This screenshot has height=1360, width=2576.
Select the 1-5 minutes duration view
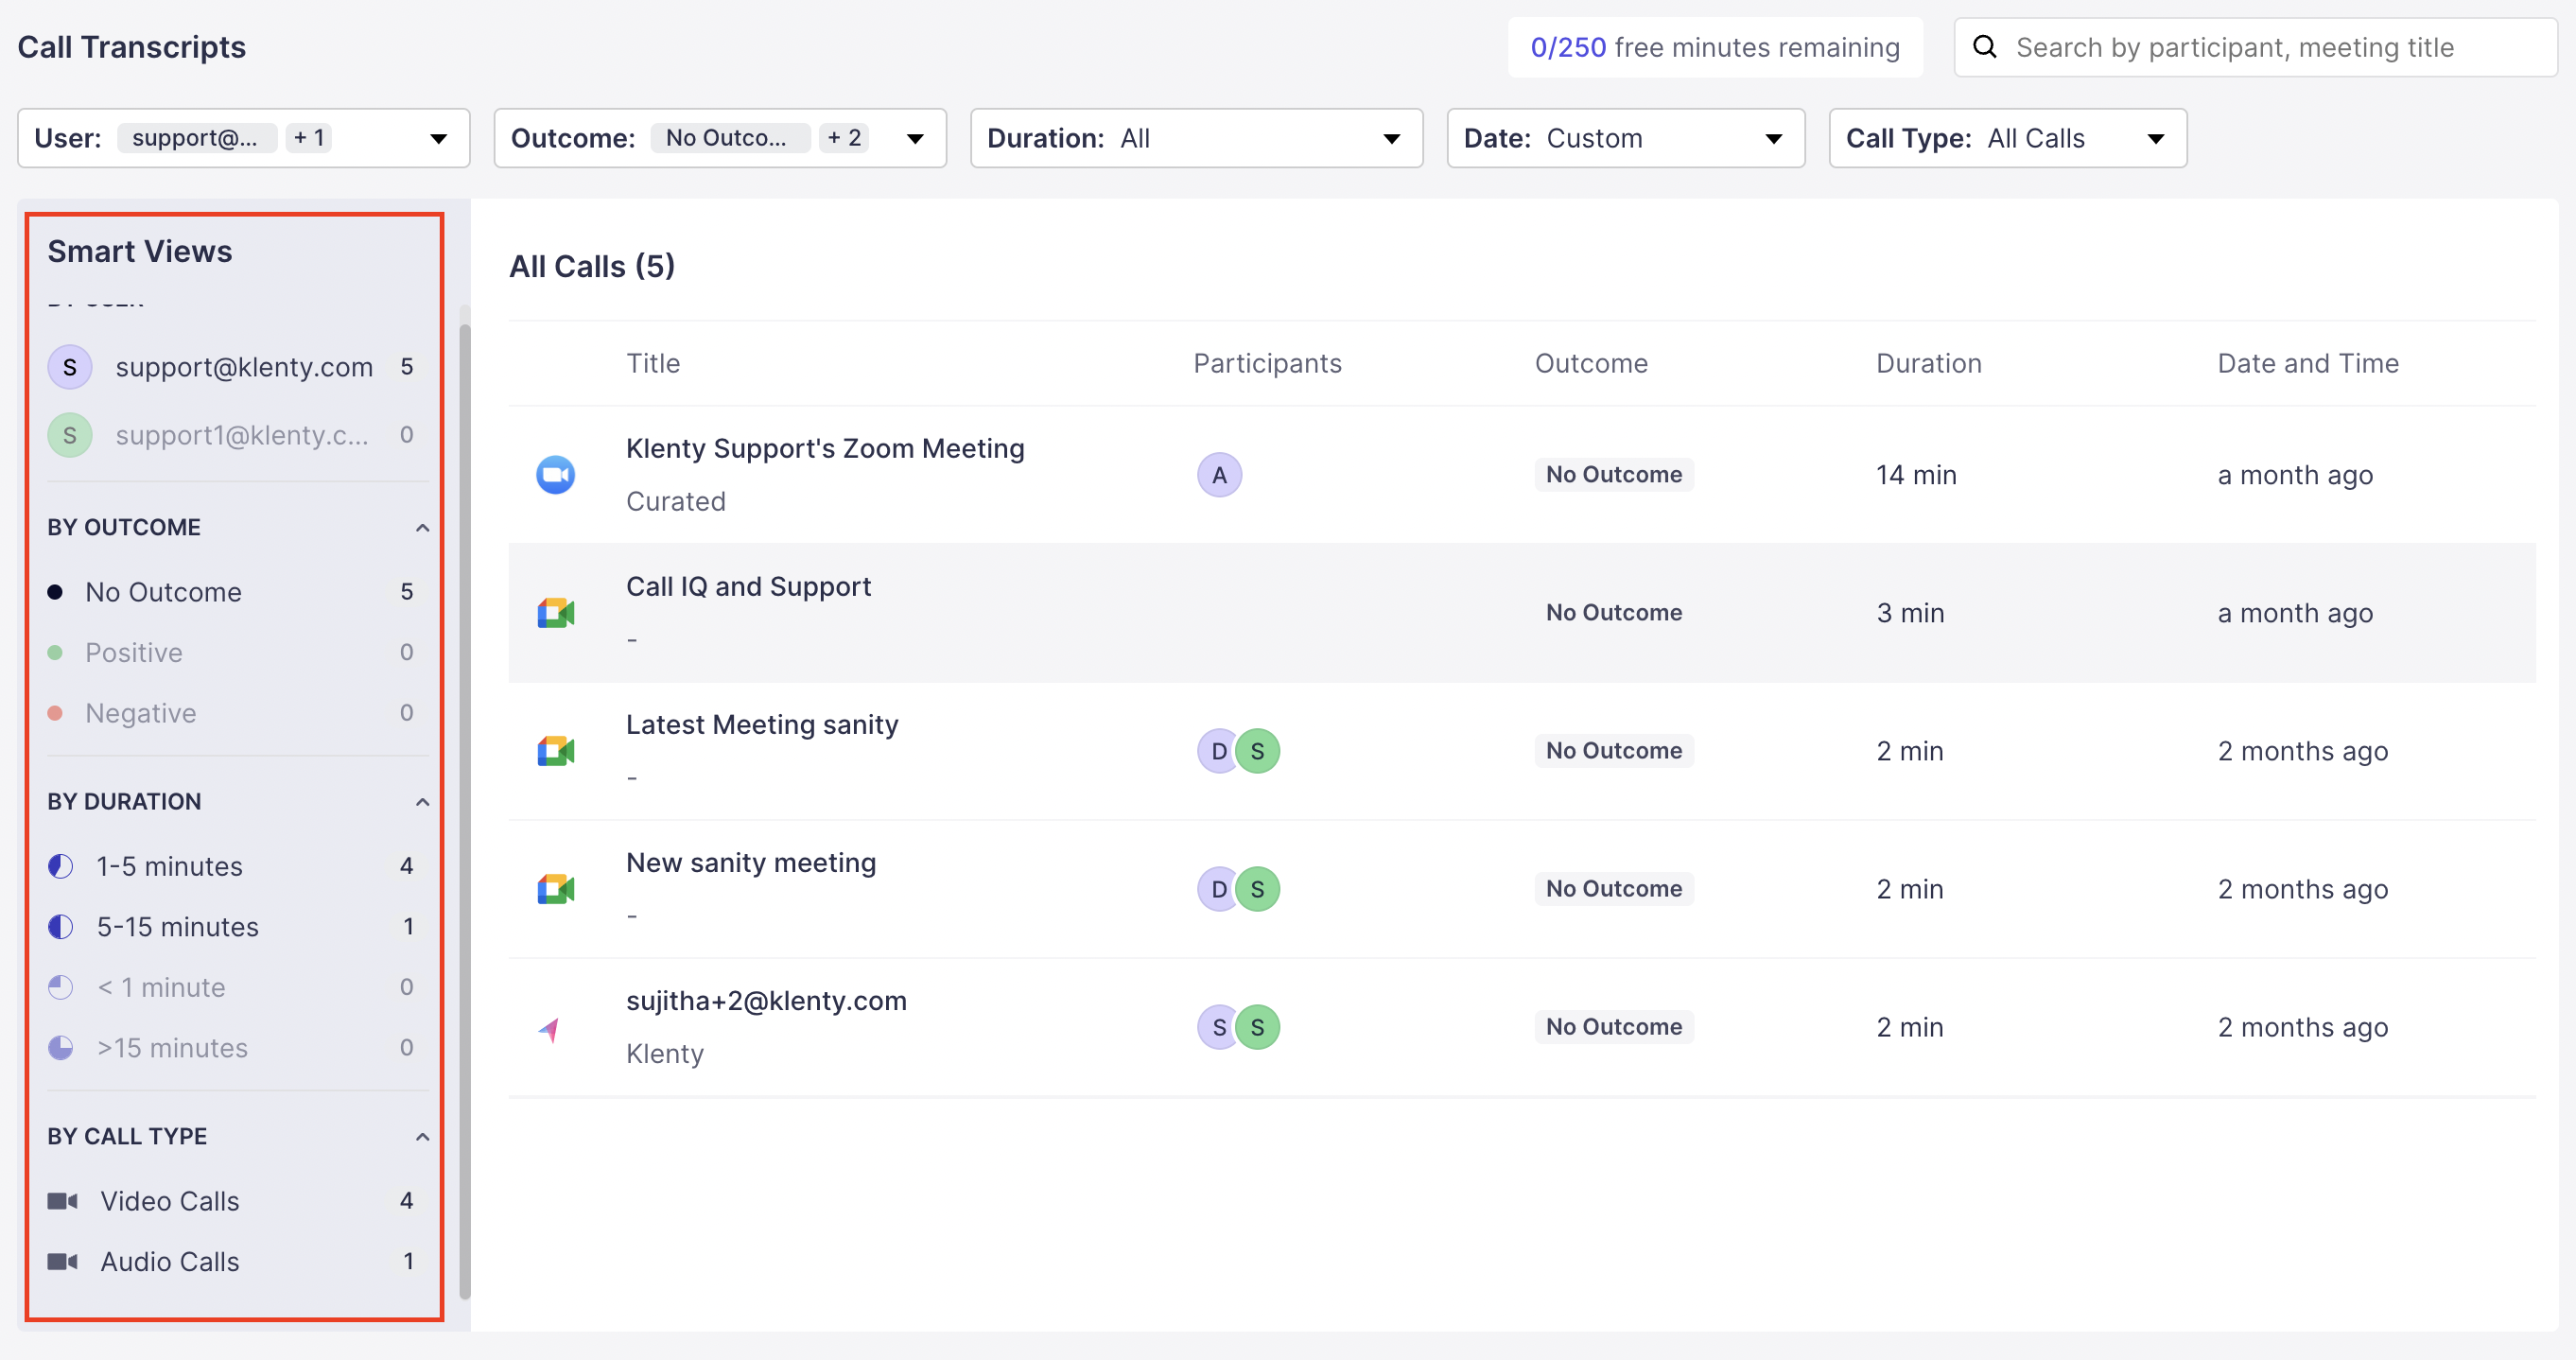[169, 866]
